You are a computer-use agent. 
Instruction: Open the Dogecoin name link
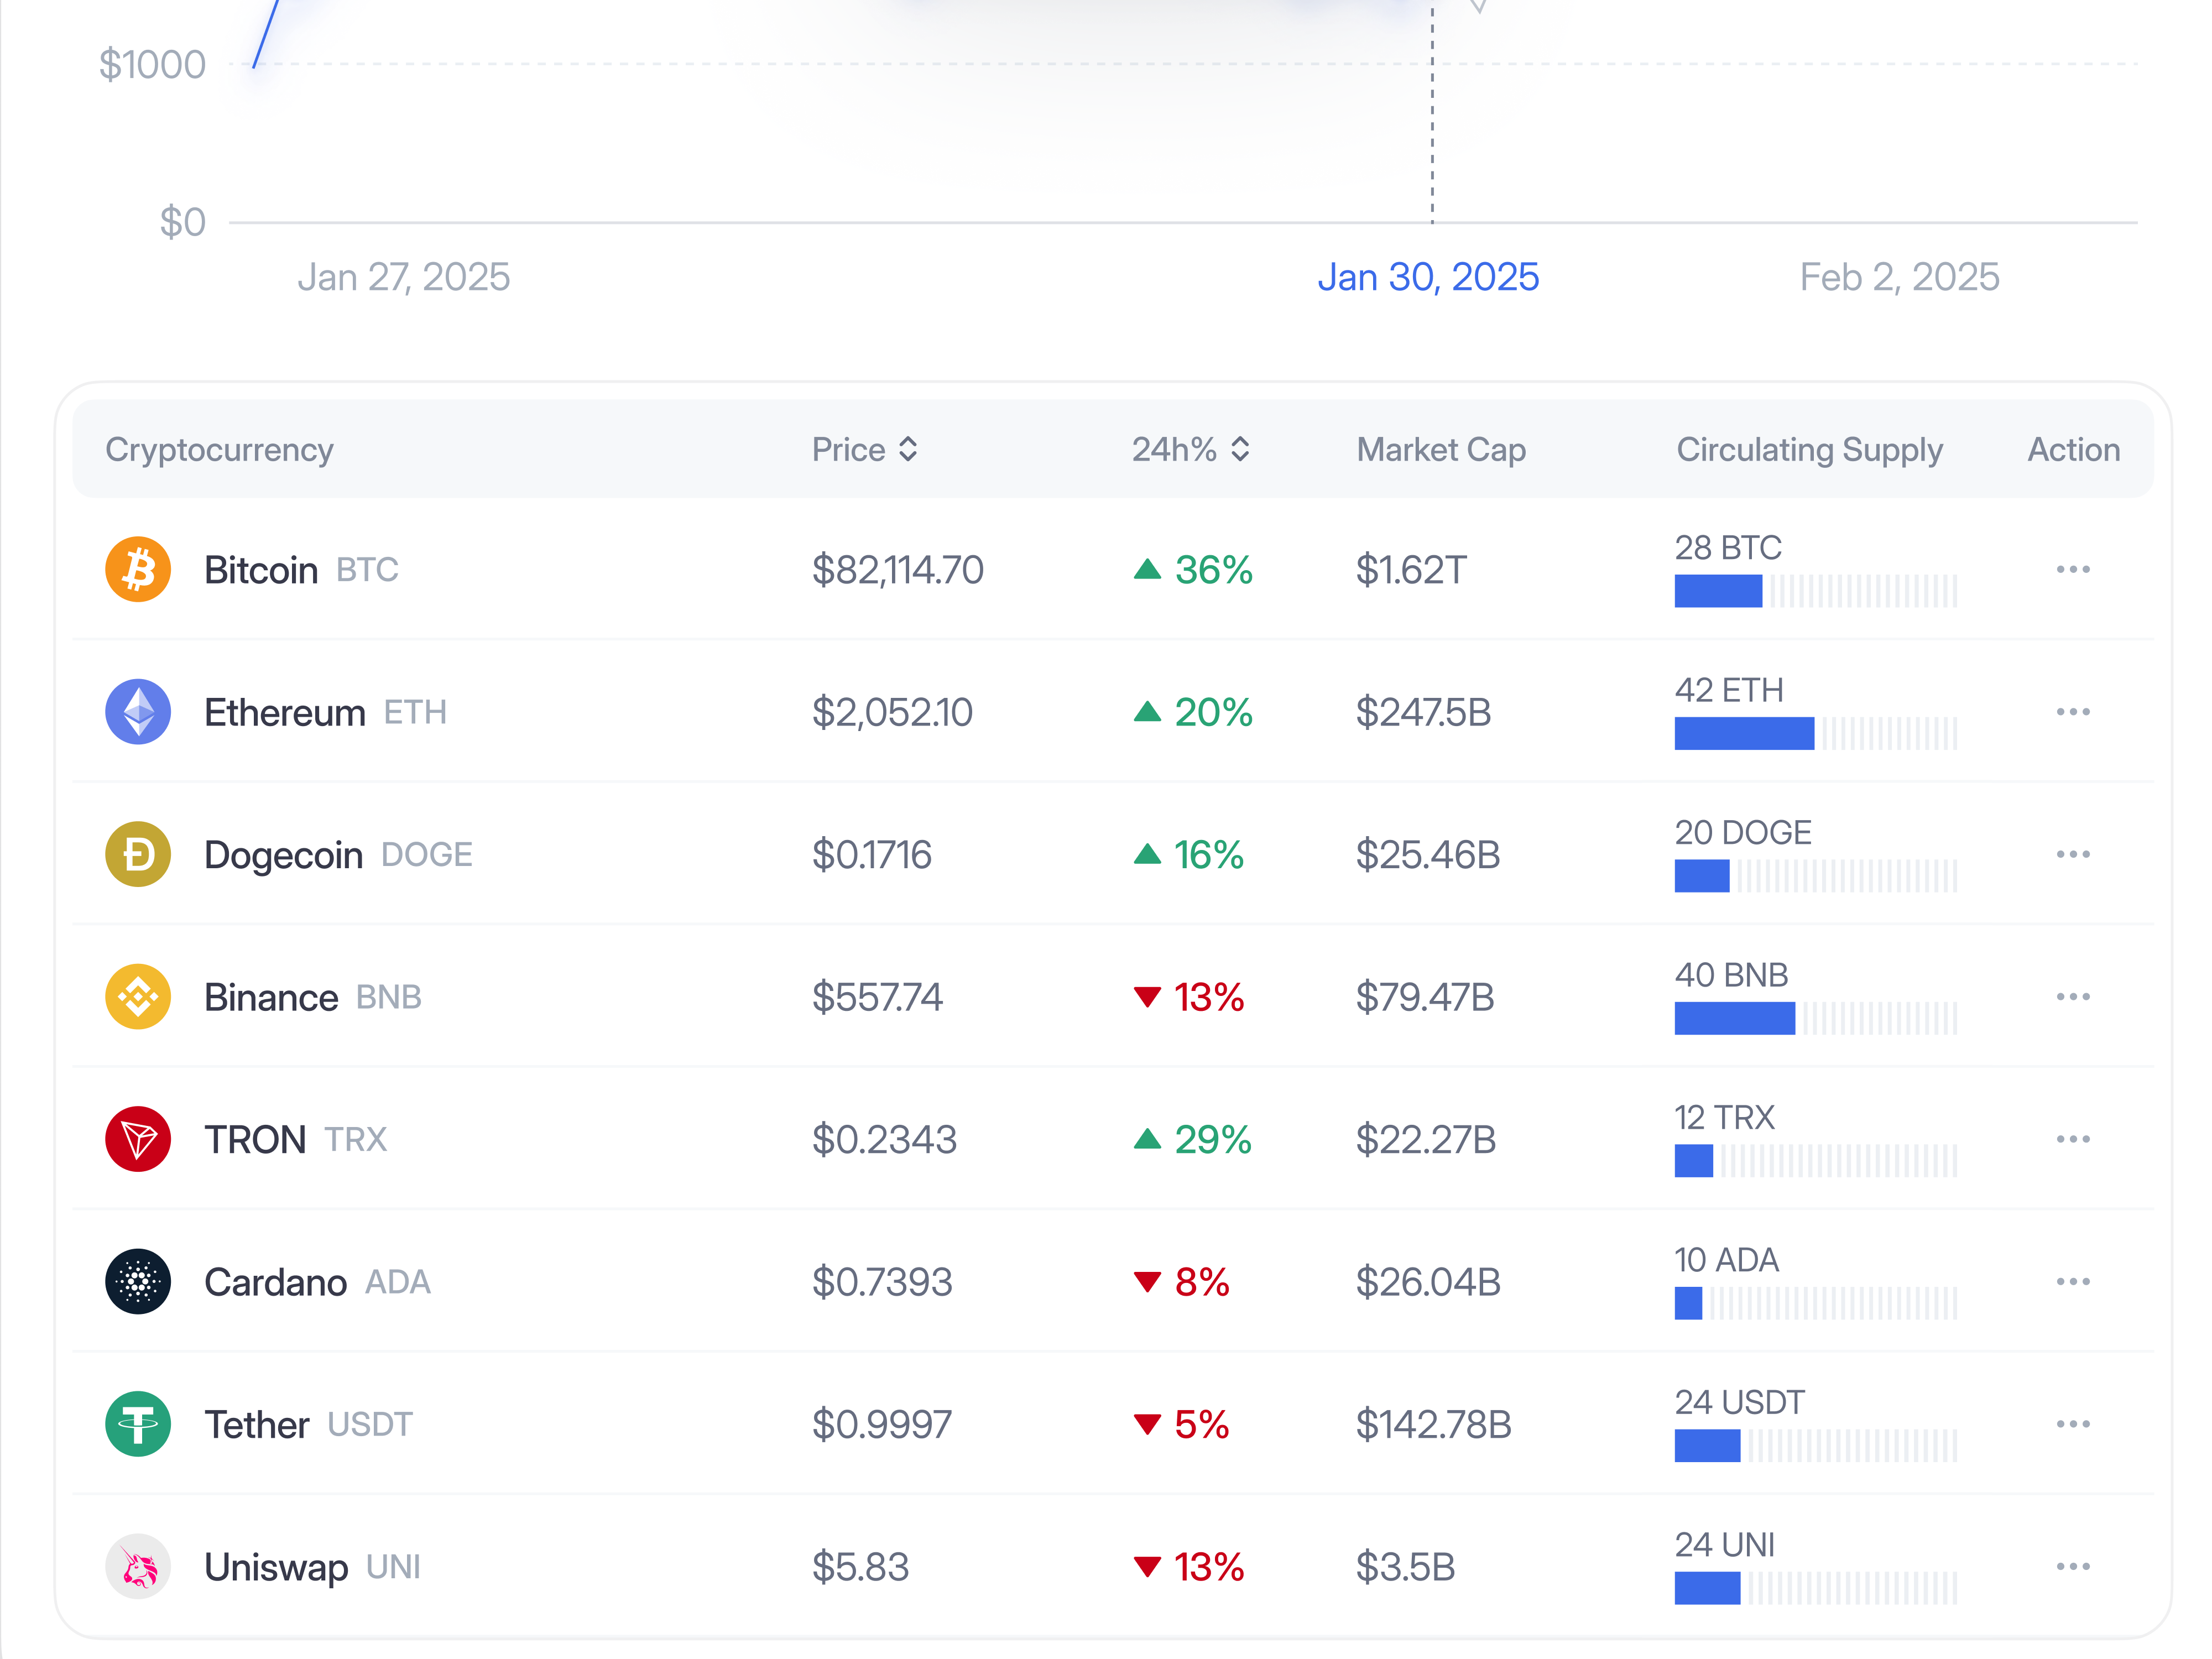tap(283, 855)
